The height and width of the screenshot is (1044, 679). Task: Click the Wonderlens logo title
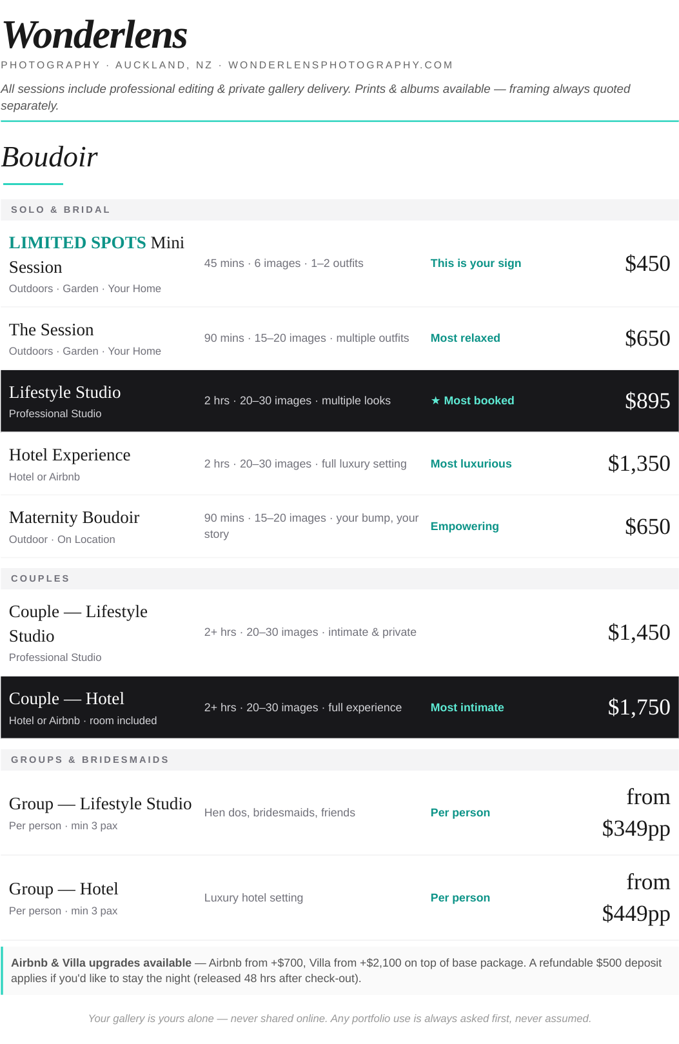[x=95, y=35]
